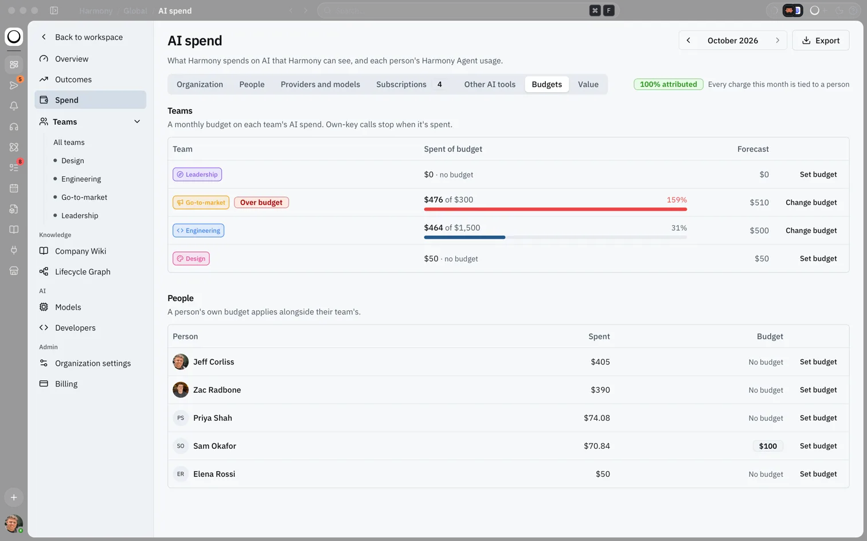
Task: Click the user avatar at rail bottom
Action: [x=14, y=523]
